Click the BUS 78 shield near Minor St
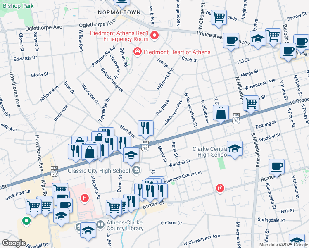Viewport: 309px width, 248px height. (x=145, y=146)
